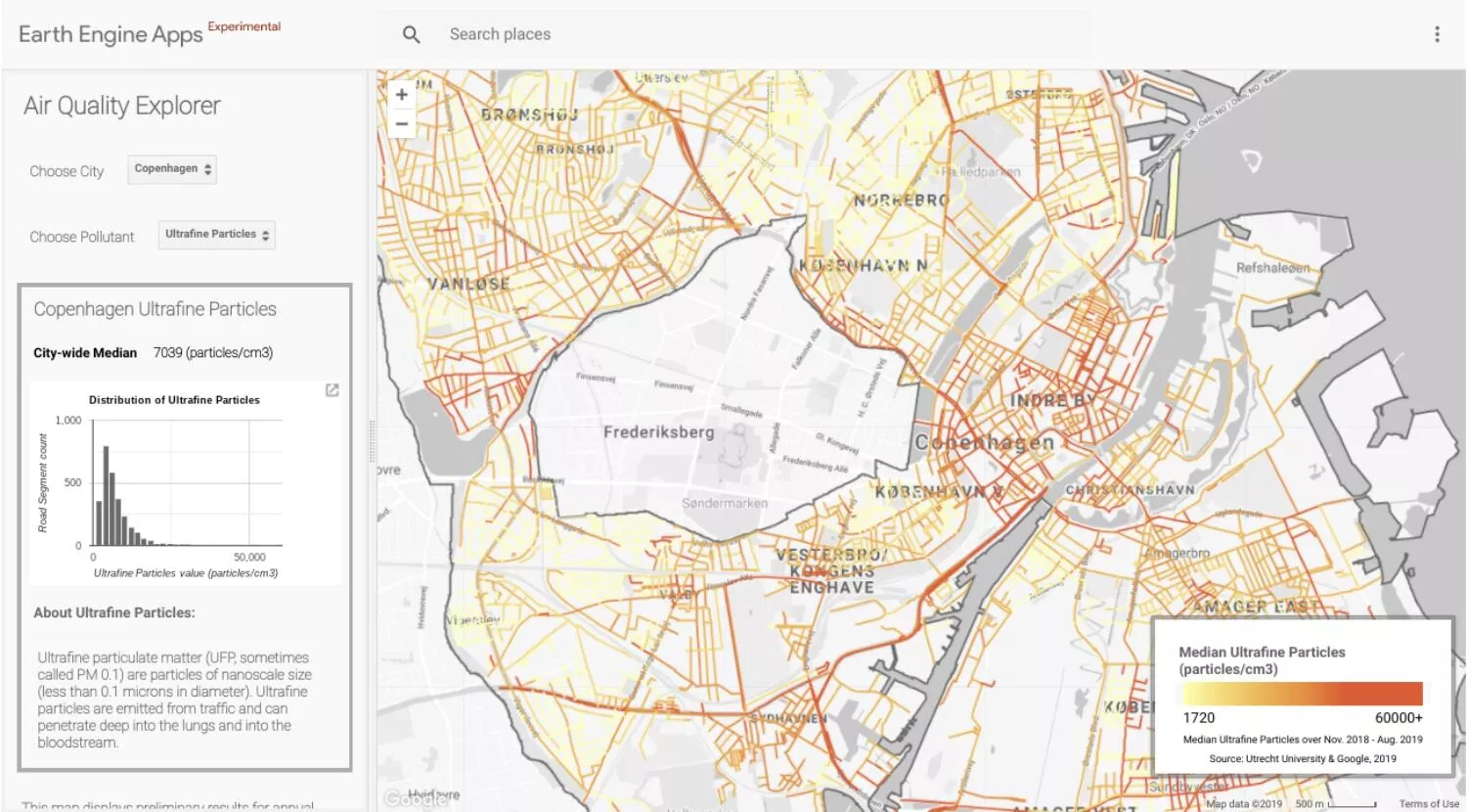Click the Map data ©2019 attribution
This screenshot has width=1467, height=812.
1244,804
